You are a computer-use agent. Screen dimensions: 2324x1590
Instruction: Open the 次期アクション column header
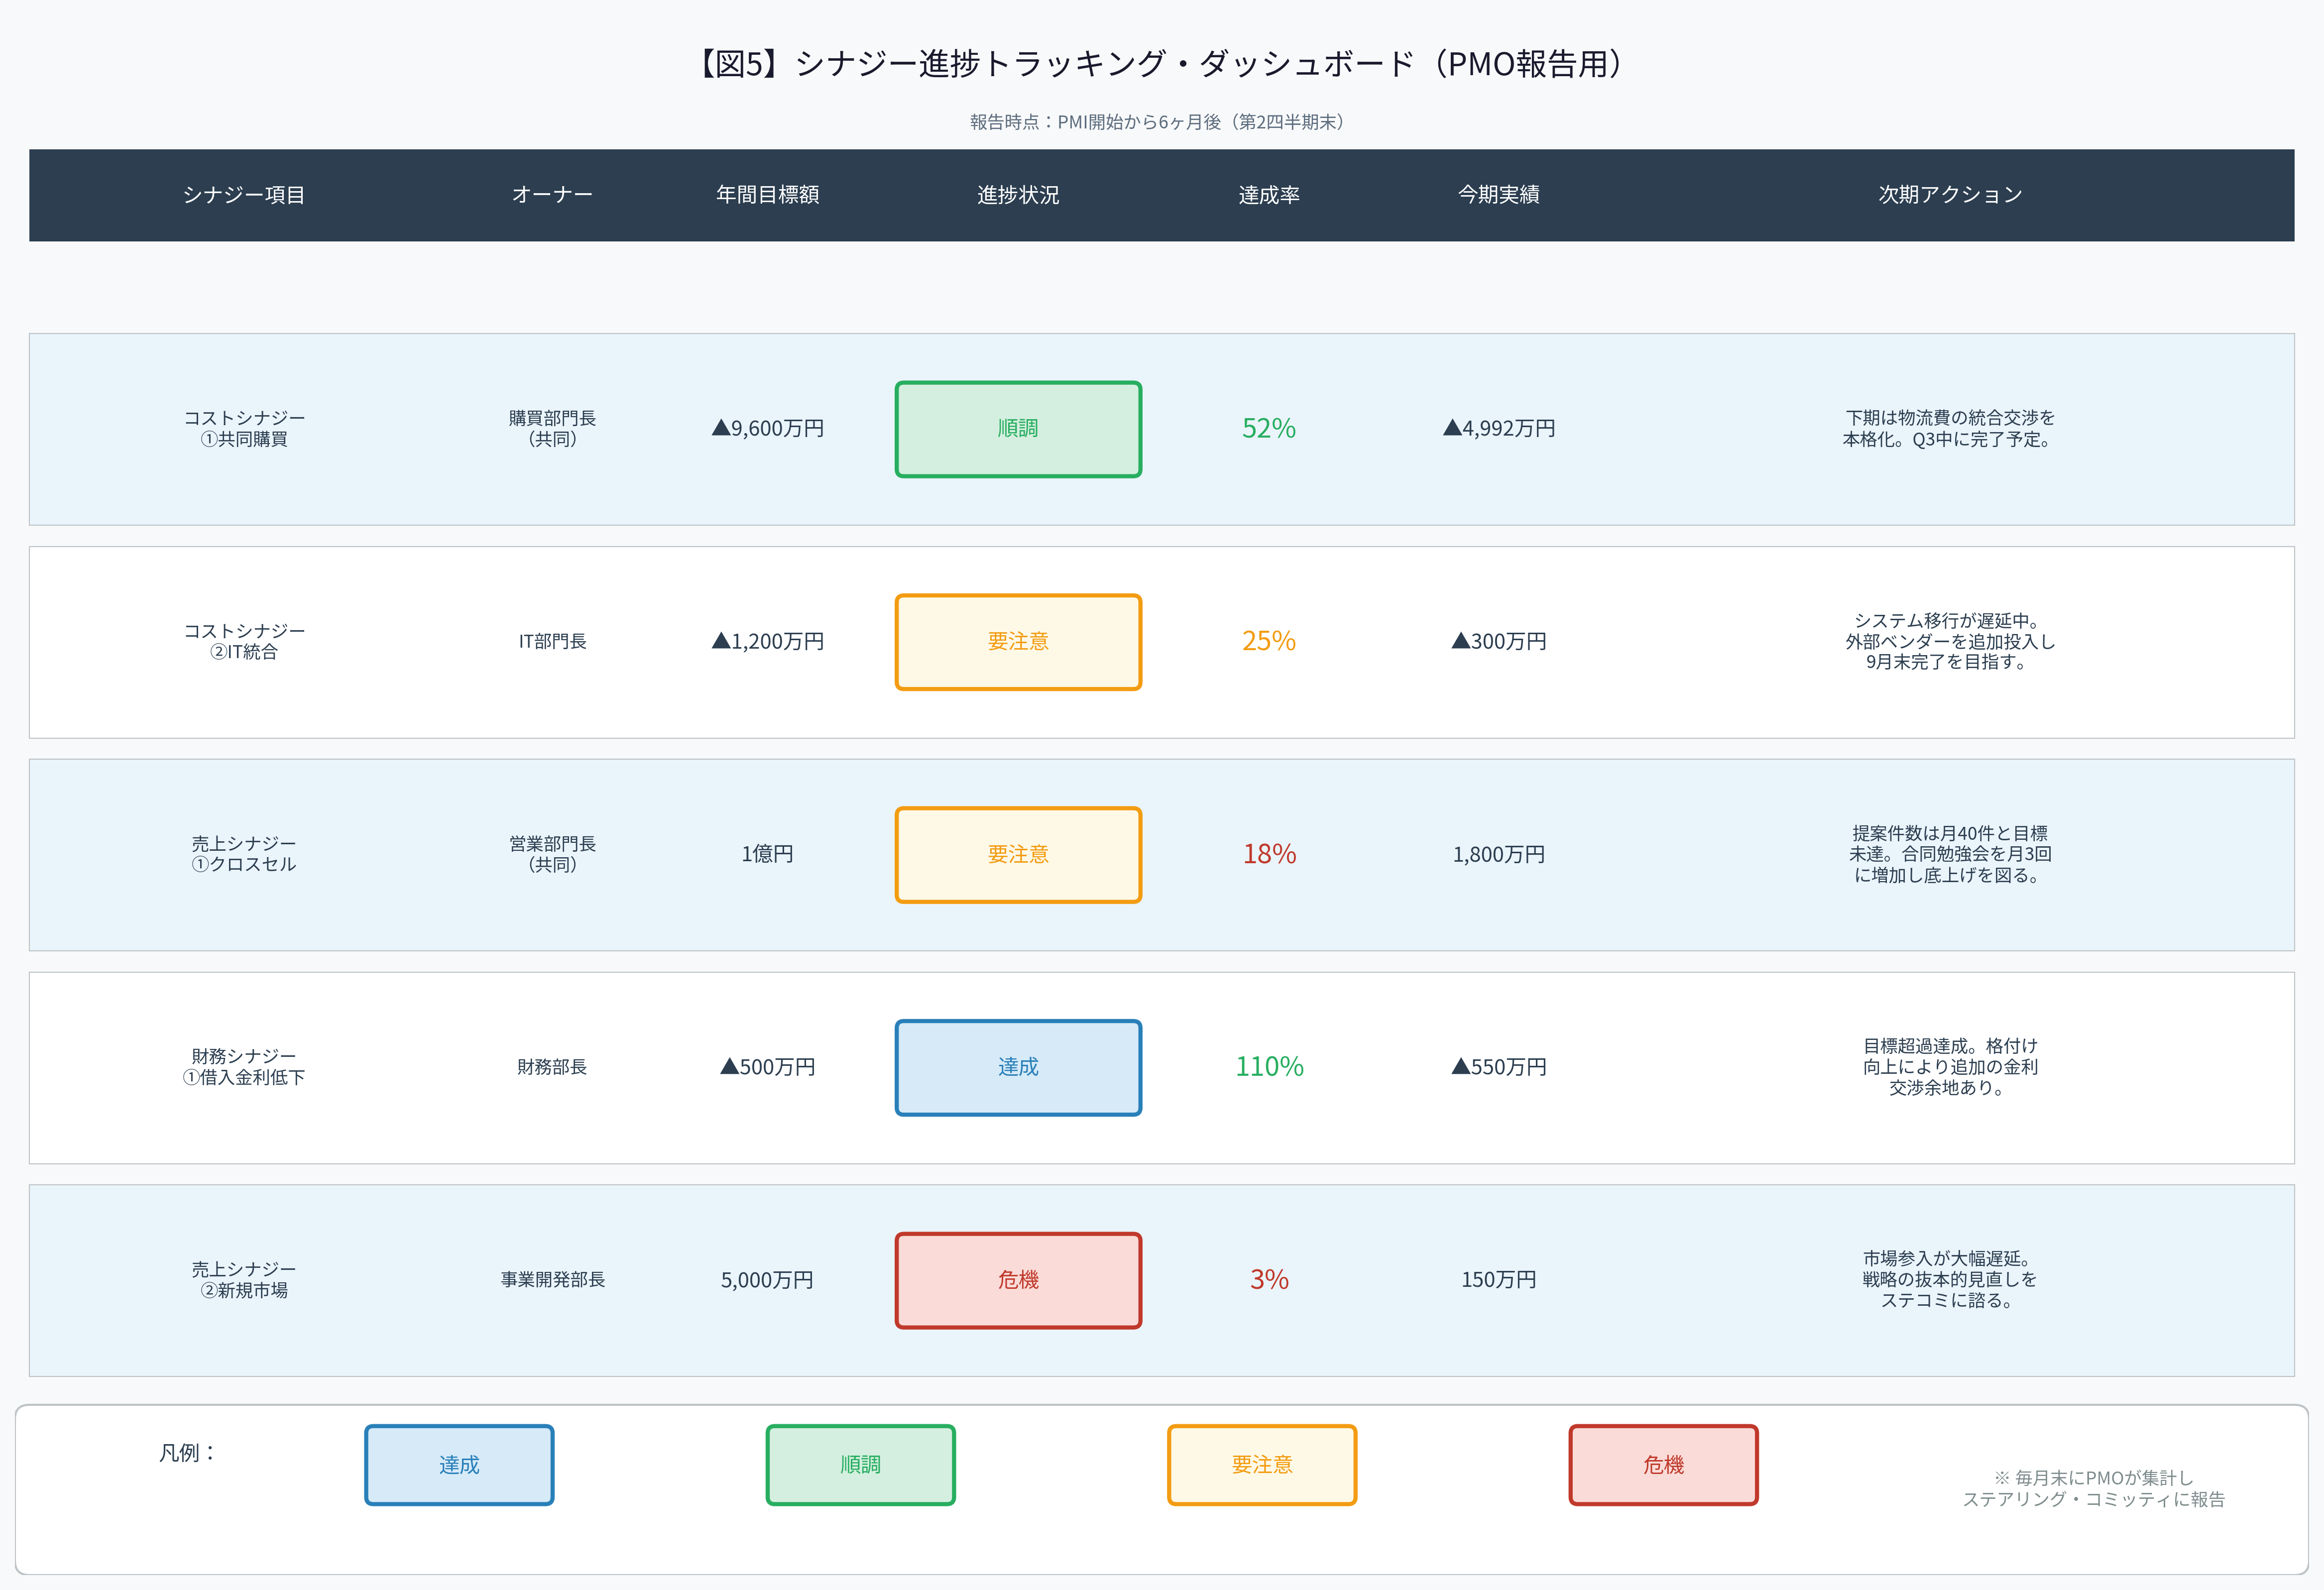click(x=1949, y=195)
